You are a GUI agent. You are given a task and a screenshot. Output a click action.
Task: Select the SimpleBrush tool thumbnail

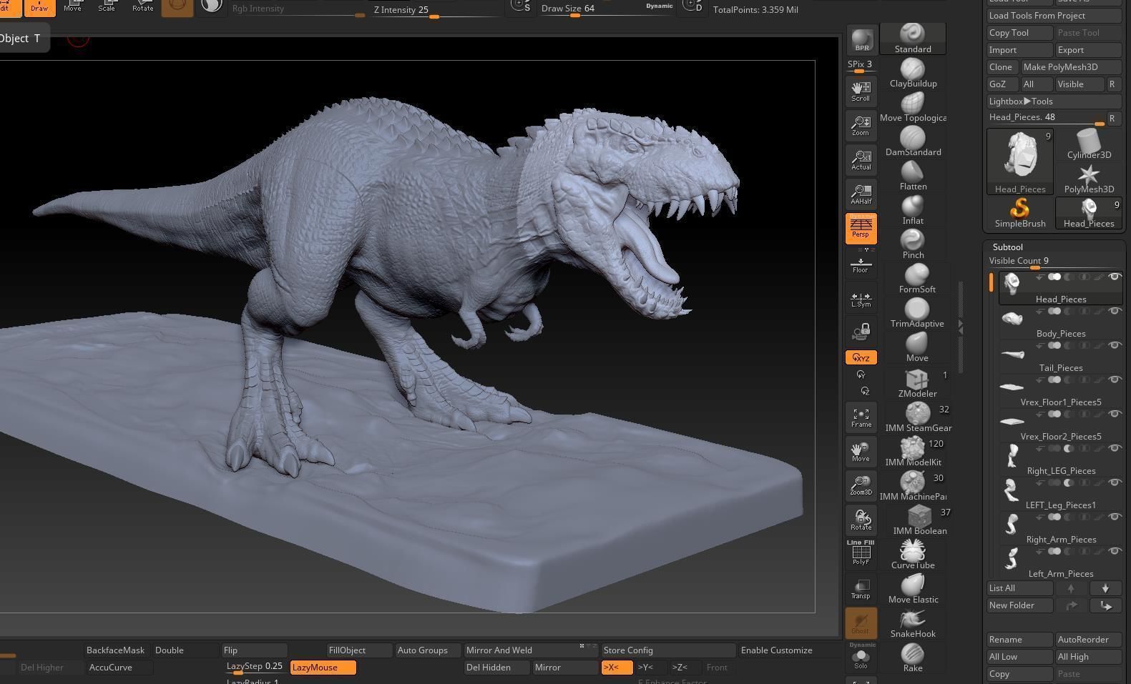1019,213
